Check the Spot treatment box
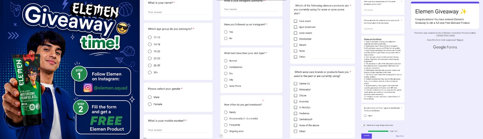483x139 pixels. coord(296,27)
